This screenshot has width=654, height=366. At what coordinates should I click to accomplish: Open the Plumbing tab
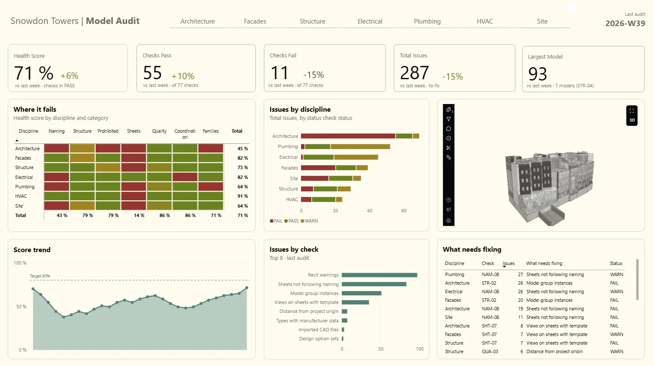[x=428, y=21]
